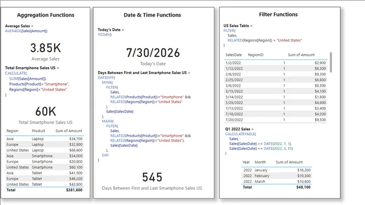Click the Aggregation Functions panel title
Screen dimensions: 365x205
(x=46, y=15)
